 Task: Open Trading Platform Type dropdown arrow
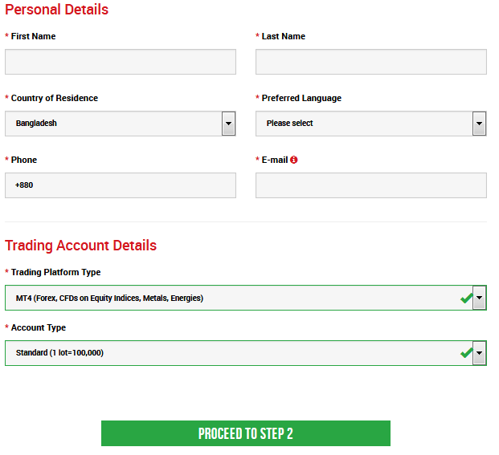(480, 299)
